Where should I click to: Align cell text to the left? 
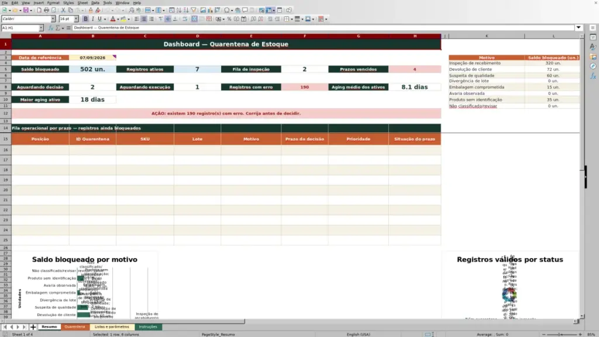coord(137,19)
